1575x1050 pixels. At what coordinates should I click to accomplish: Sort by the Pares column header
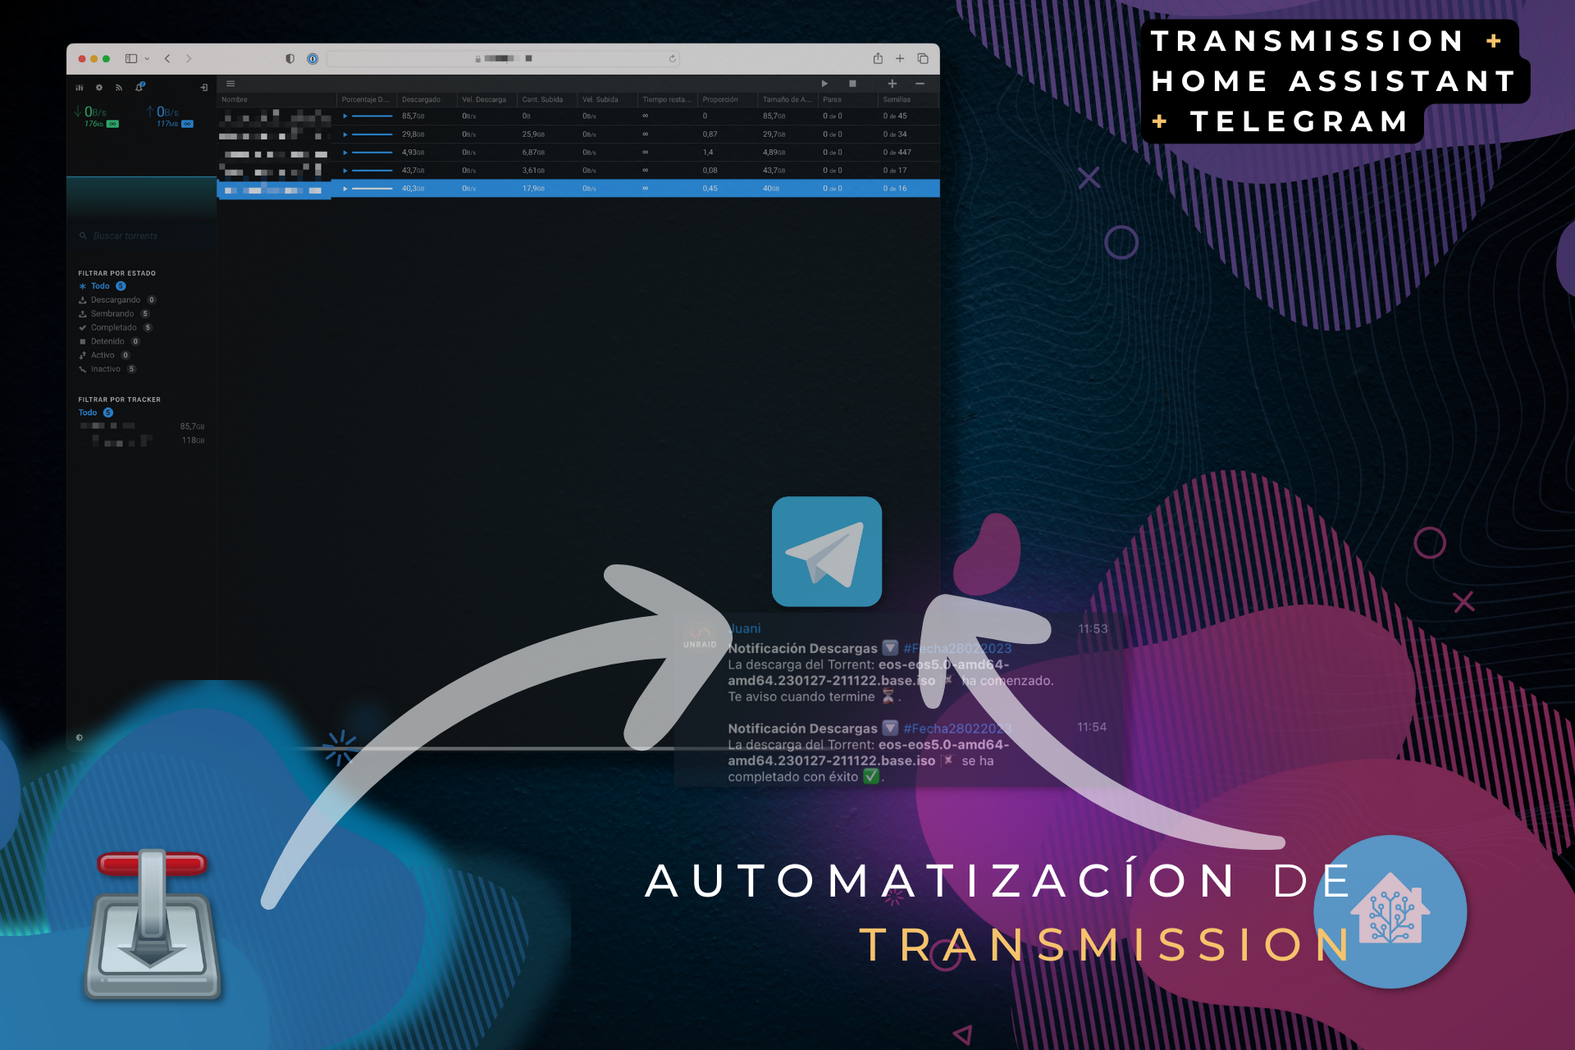pos(847,100)
